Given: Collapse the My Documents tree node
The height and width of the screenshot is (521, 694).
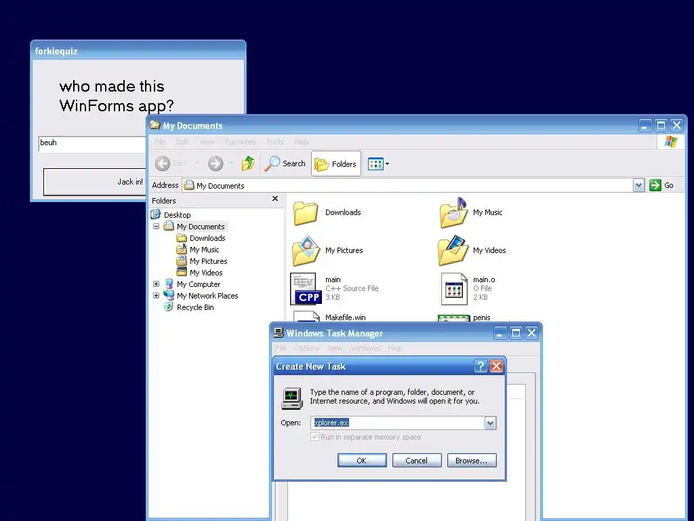Looking at the screenshot, I should (157, 227).
